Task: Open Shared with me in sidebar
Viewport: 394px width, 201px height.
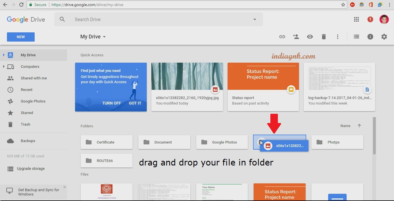Action: [34, 78]
